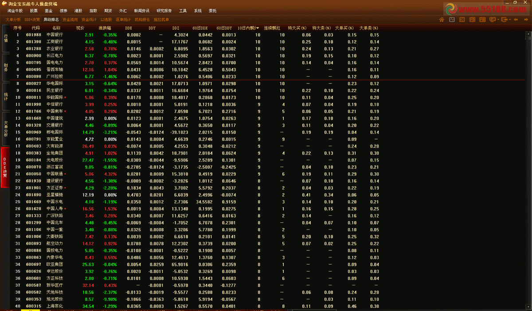Sort by the 涨跌幅 column header

click(105, 28)
